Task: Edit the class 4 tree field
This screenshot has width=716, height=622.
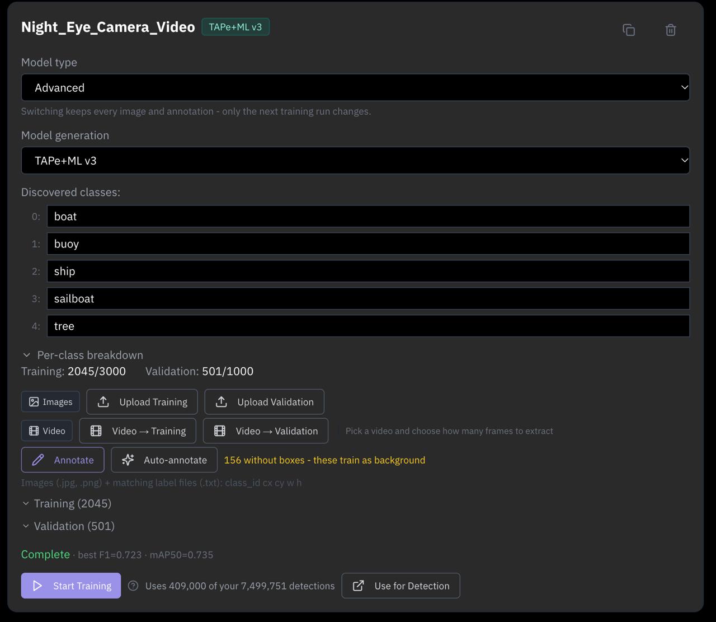Action: [368, 326]
